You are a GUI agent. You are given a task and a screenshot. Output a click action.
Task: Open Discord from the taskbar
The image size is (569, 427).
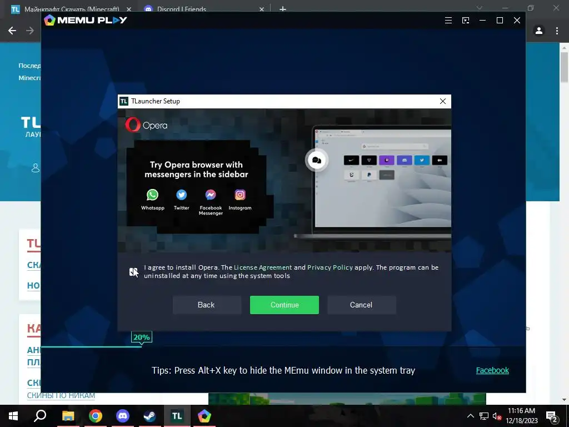pyautogui.click(x=123, y=416)
